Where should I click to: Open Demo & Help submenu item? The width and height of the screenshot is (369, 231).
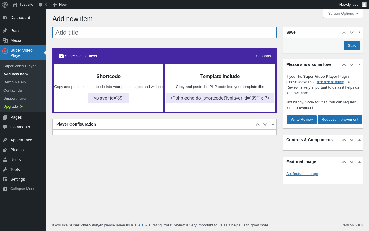[14, 82]
